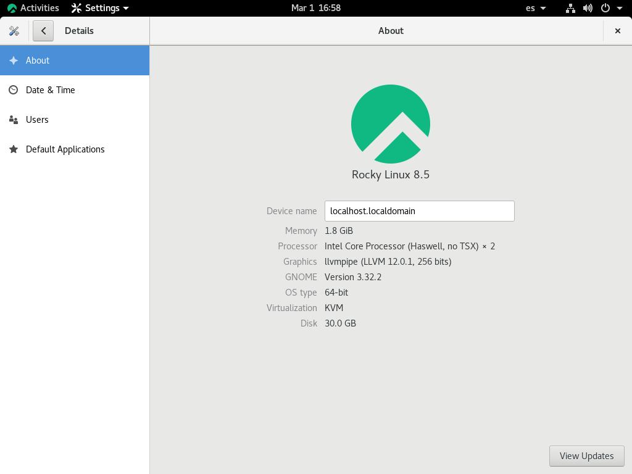Click the Date & Time clock icon
This screenshot has width=632, height=474.
coord(14,90)
